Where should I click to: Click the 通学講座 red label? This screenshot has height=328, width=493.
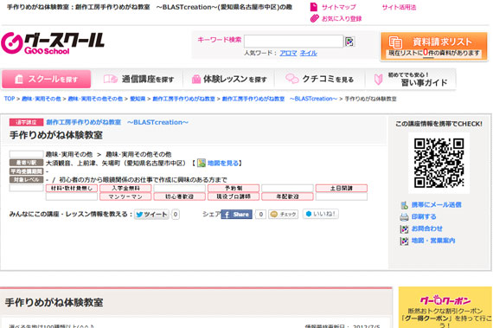(27, 122)
